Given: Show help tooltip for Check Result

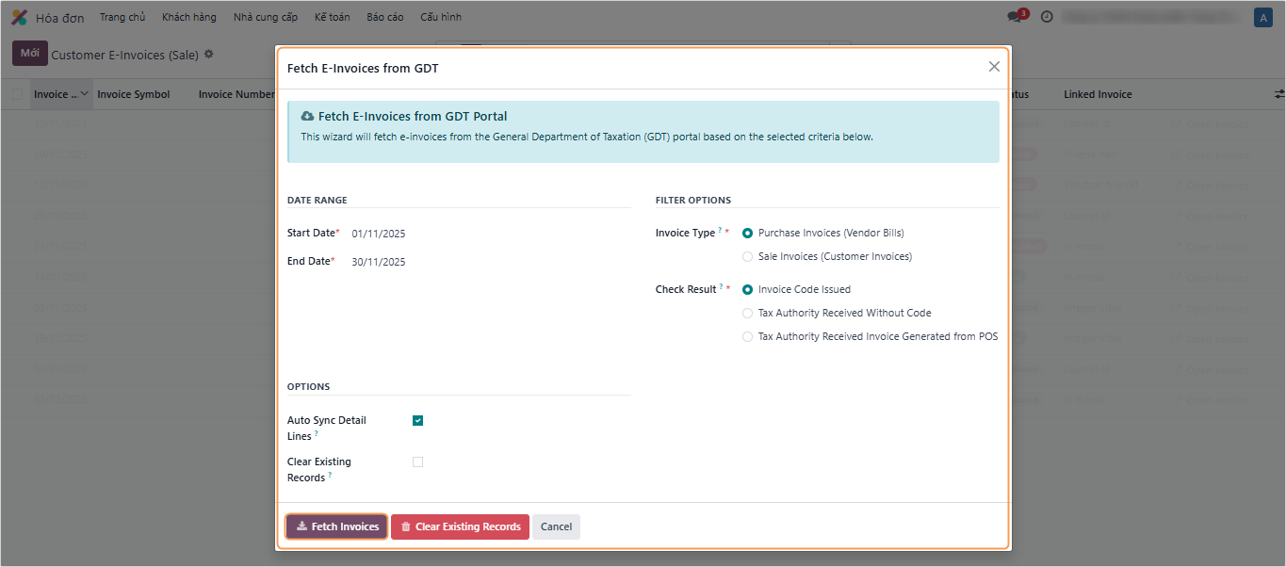Looking at the screenshot, I should click(x=722, y=286).
